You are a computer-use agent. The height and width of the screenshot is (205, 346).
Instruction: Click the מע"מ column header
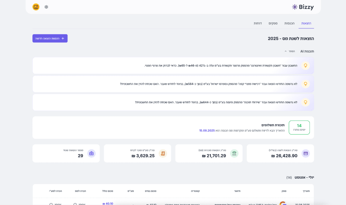coord(130,191)
